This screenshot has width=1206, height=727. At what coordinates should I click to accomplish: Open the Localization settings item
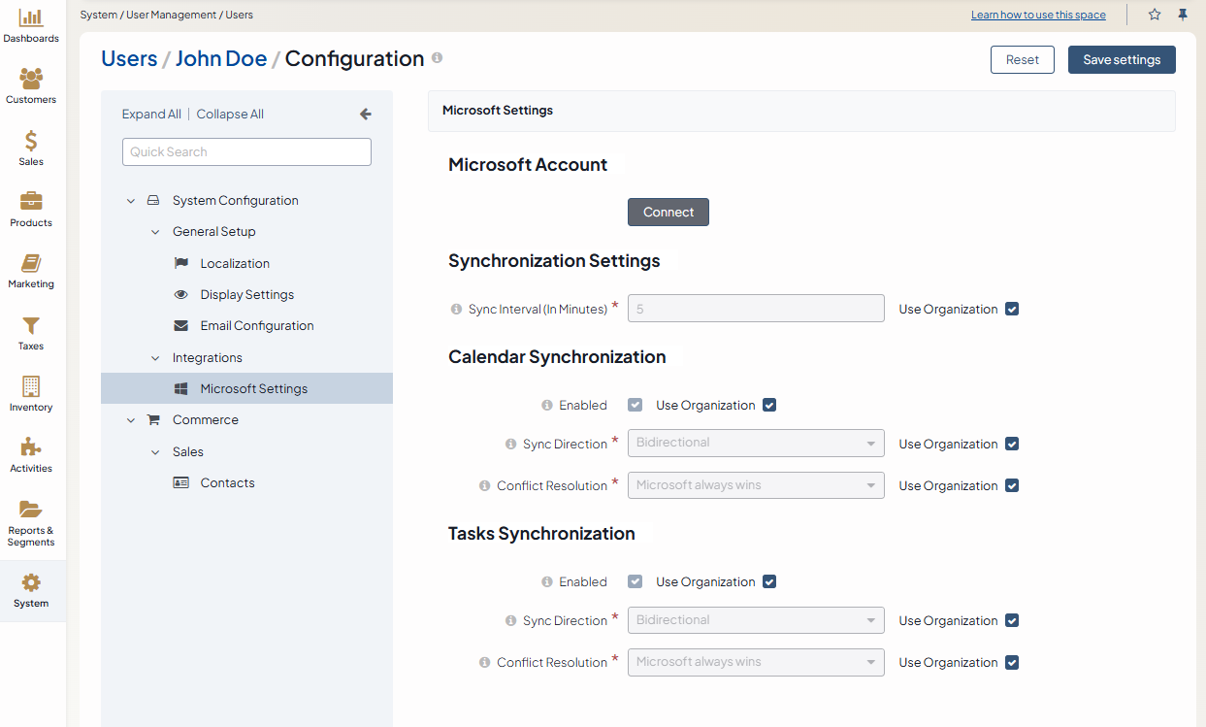point(235,264)
